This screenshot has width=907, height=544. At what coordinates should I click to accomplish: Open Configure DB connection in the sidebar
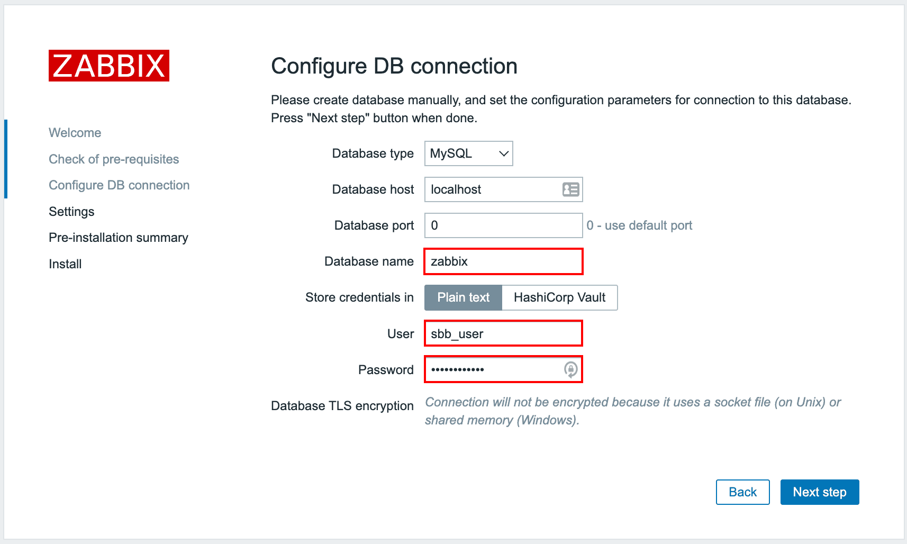(x=119, y=185)
